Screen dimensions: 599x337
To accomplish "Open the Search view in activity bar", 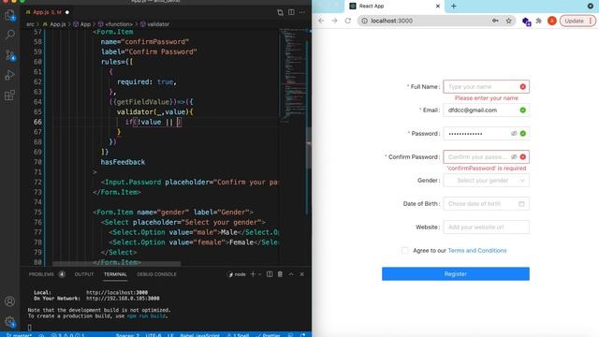I will click(10, 36).
